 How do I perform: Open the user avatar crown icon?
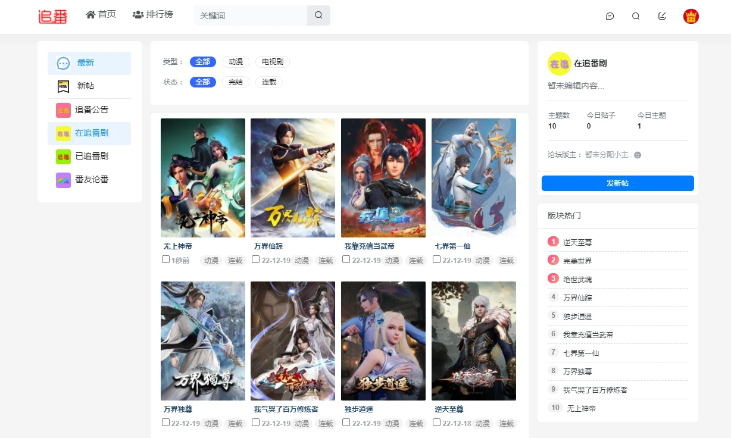[691, 16]
